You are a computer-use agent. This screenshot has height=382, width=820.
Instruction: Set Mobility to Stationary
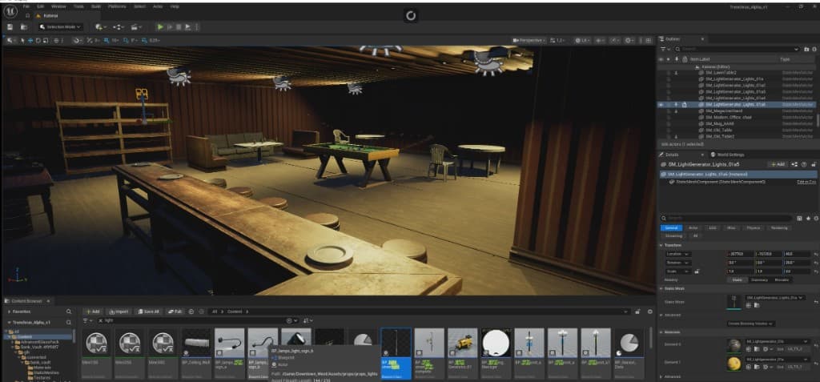[x=759, y=280]
